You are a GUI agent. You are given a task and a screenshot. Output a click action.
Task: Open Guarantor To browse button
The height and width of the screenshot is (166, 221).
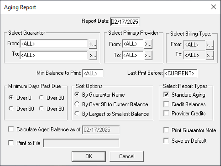click(x=92, y=55)
